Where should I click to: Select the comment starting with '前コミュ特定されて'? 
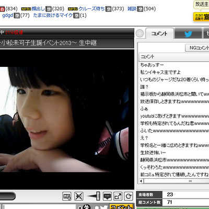point(175,175)
